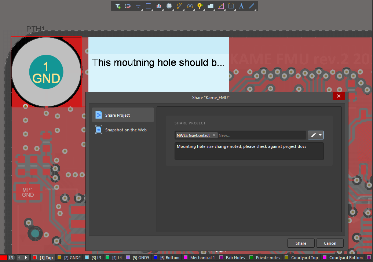The width and height of the screenshot is (373, 262).
Task: Select the interactive length tuning tool
Action: 190,6
